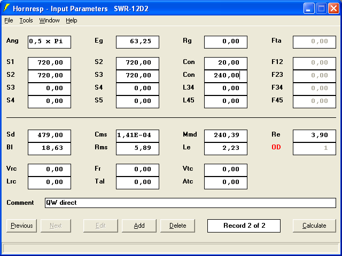Click the greyed F23 field
342x256 pixels.
[x=314, y=76]
